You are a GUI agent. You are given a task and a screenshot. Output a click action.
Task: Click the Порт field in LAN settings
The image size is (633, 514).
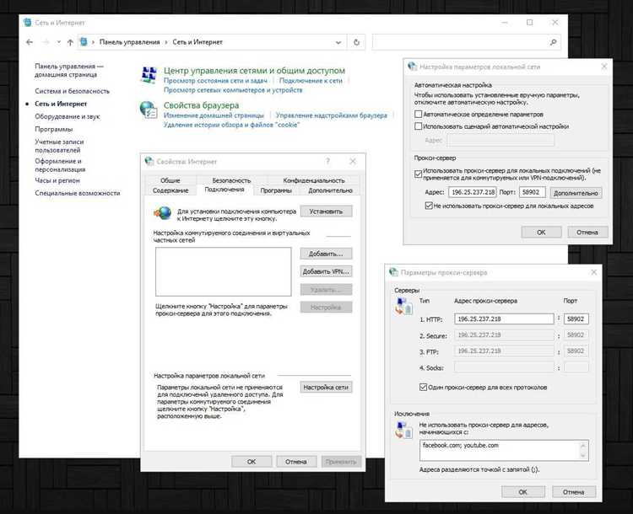click(532, 192)
